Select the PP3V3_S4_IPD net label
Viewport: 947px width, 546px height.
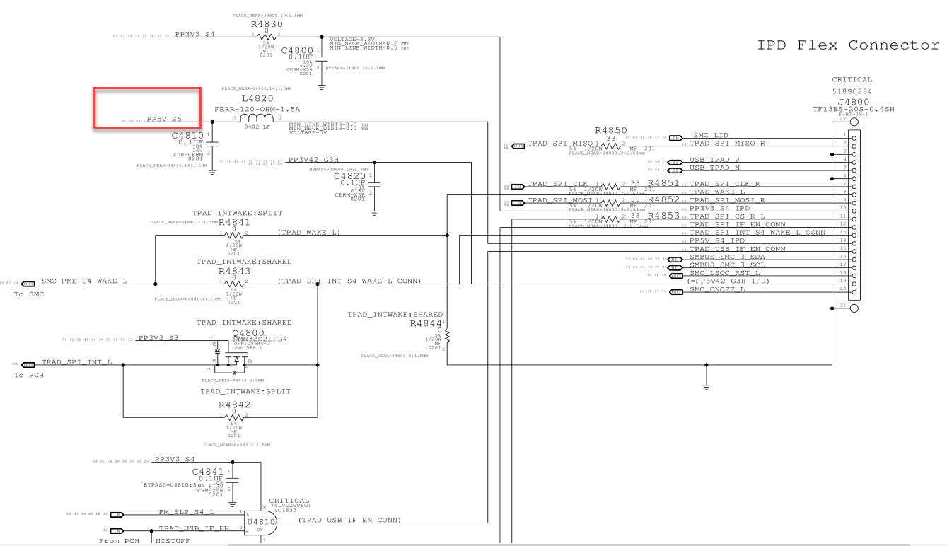tap(719, 209)
